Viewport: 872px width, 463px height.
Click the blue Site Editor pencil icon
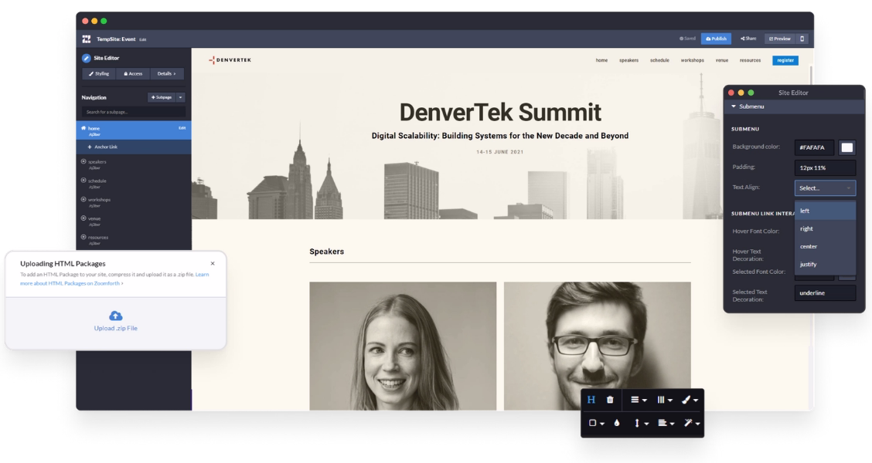(x=87, y=58)
